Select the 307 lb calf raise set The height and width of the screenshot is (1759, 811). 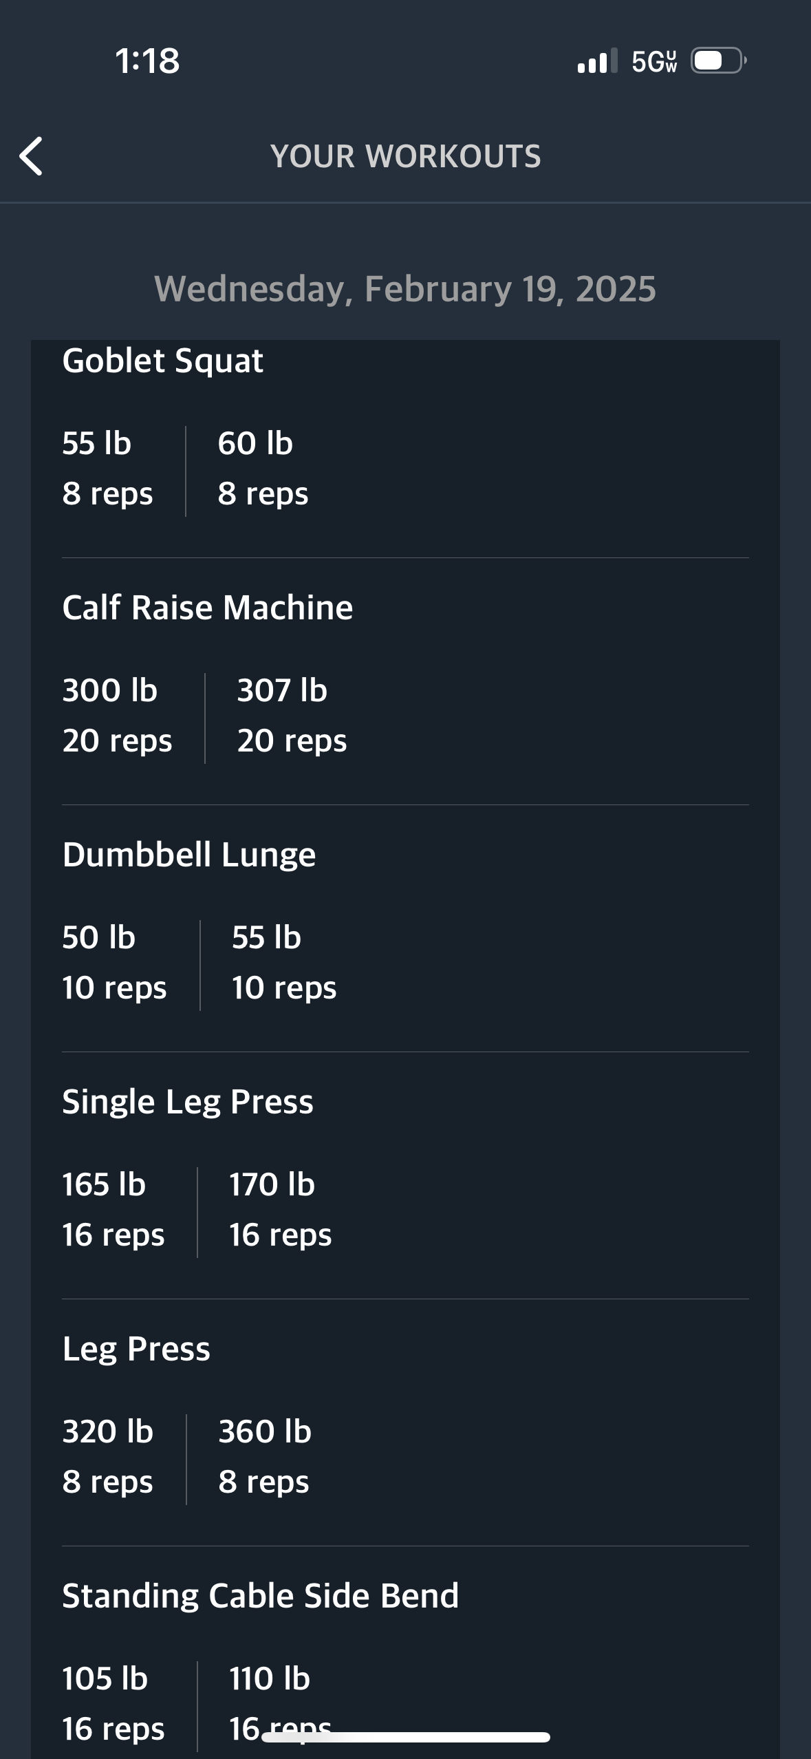(x=292, y=716)
